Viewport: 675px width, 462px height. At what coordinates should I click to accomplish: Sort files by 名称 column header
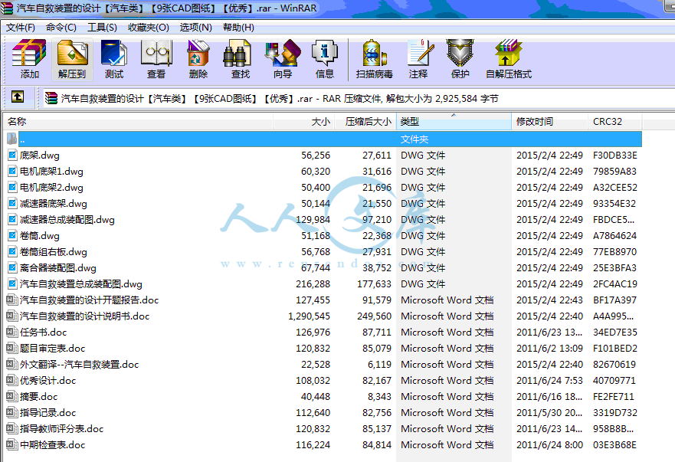tap(138, 121)
